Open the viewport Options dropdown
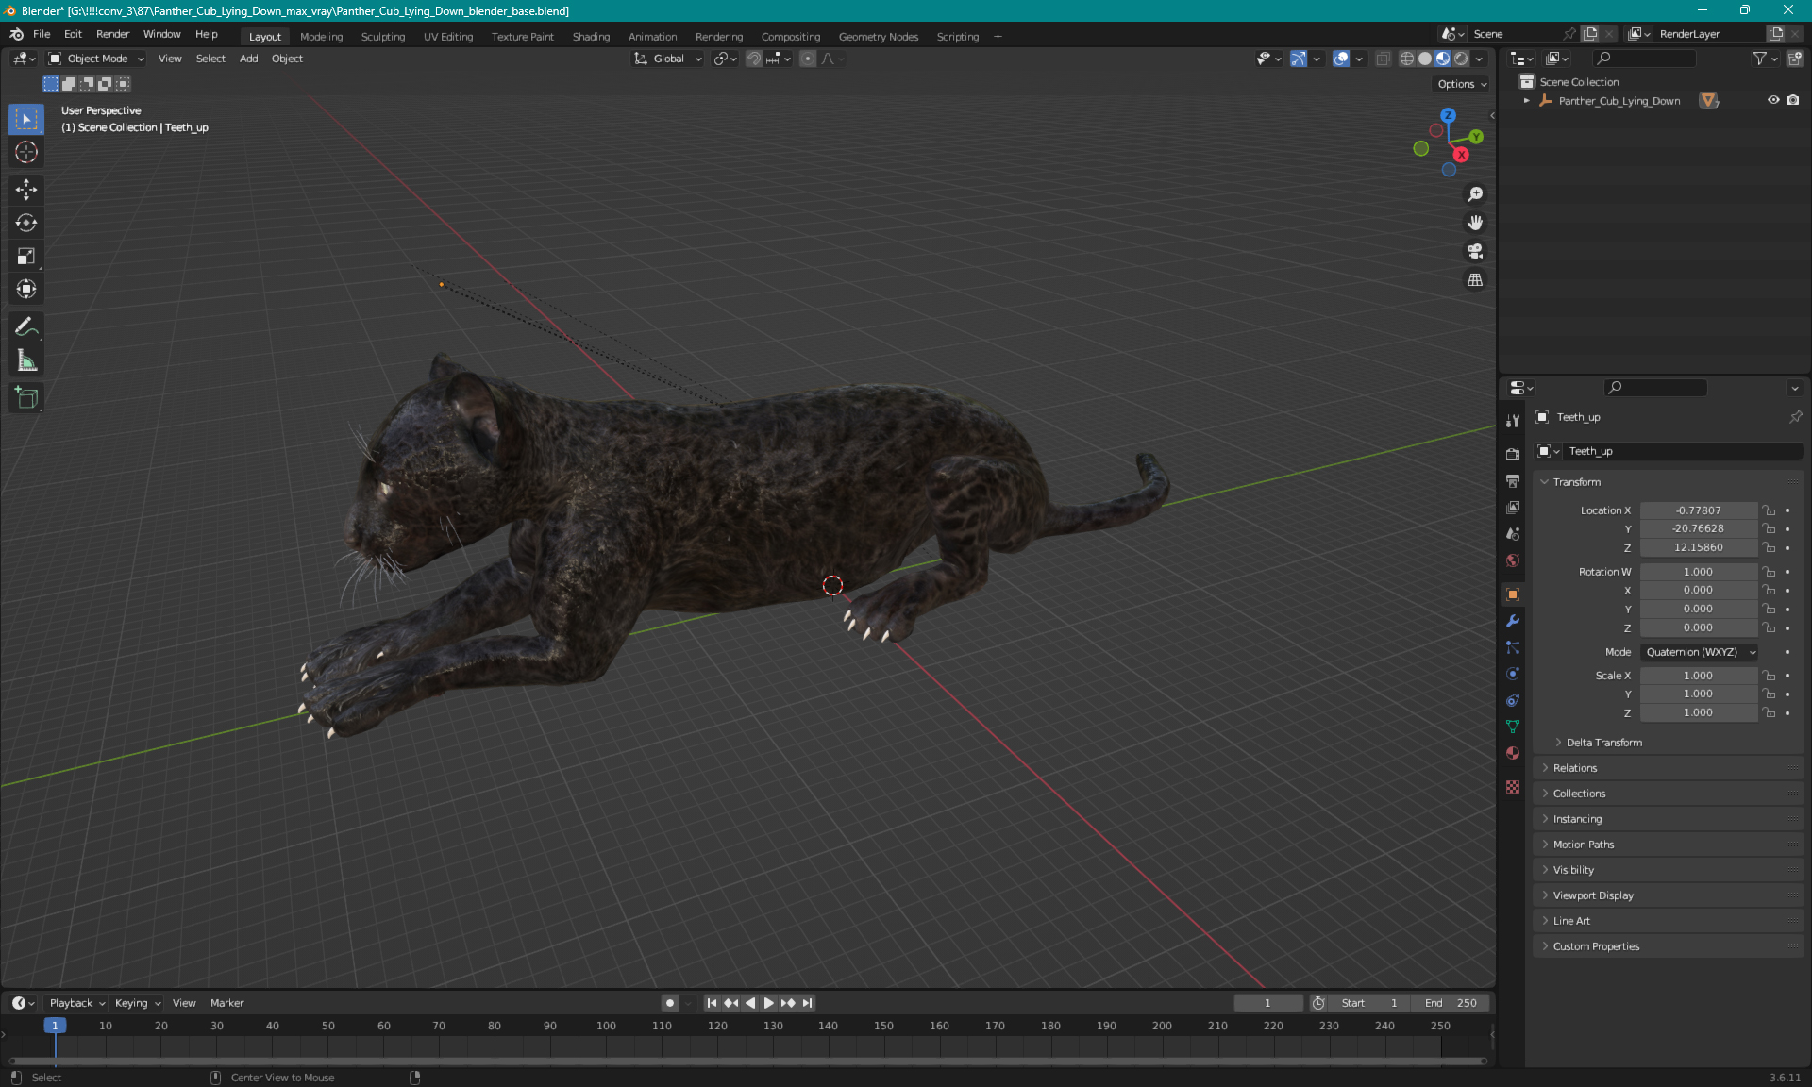1812x1087 pixels. 1461,84
